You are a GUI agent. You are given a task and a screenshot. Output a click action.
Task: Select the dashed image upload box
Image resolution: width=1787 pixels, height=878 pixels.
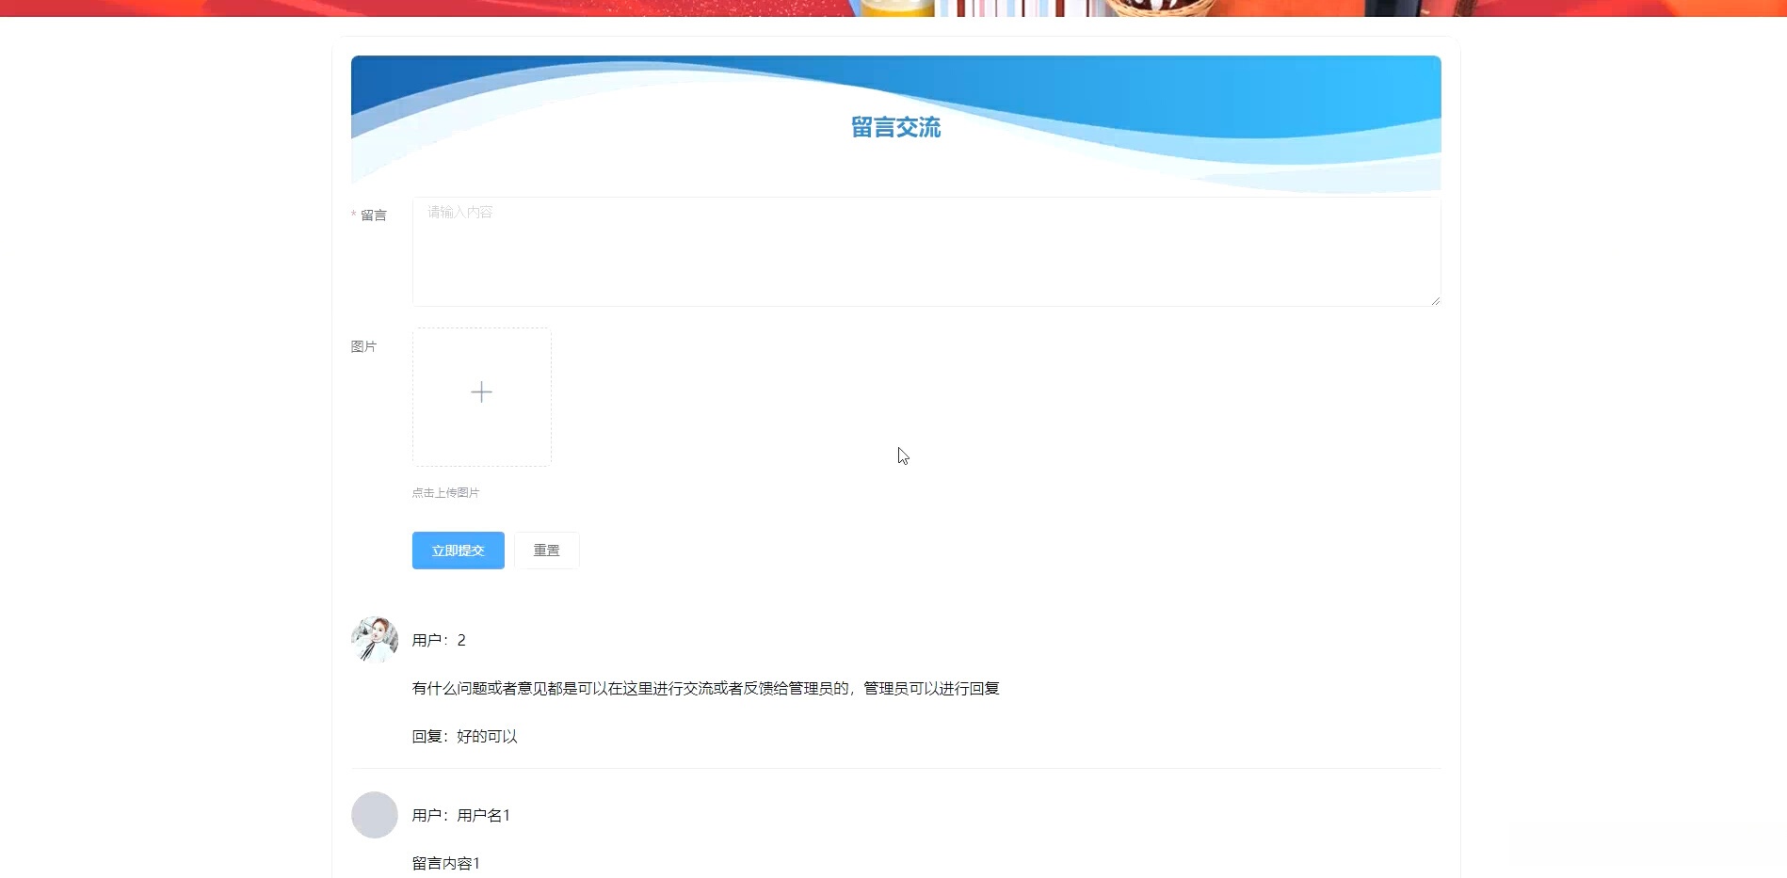(x=481, y=396)
